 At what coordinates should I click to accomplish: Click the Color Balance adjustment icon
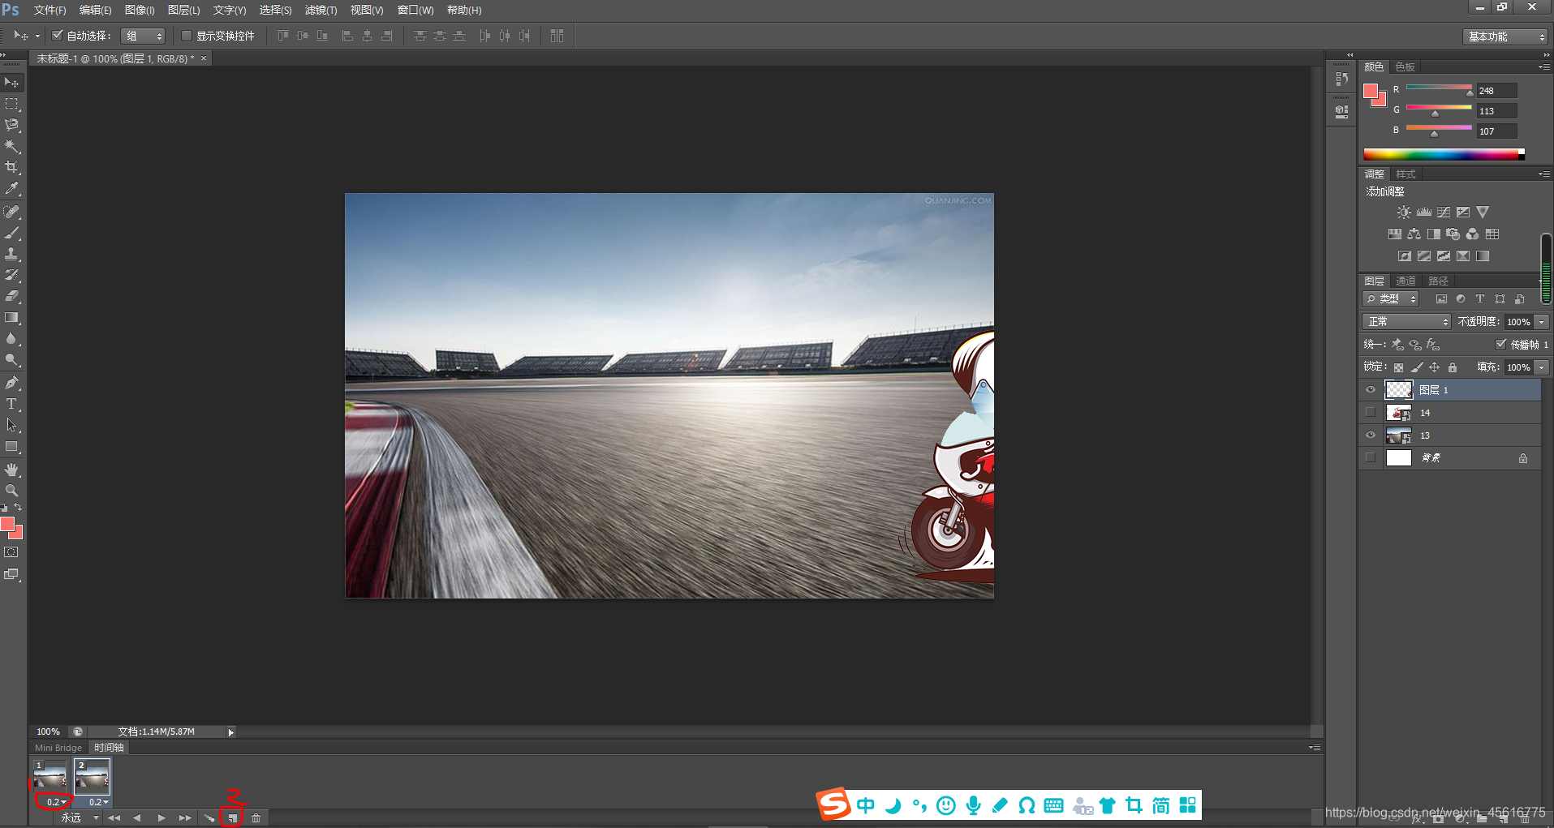tap(1414, 234)
